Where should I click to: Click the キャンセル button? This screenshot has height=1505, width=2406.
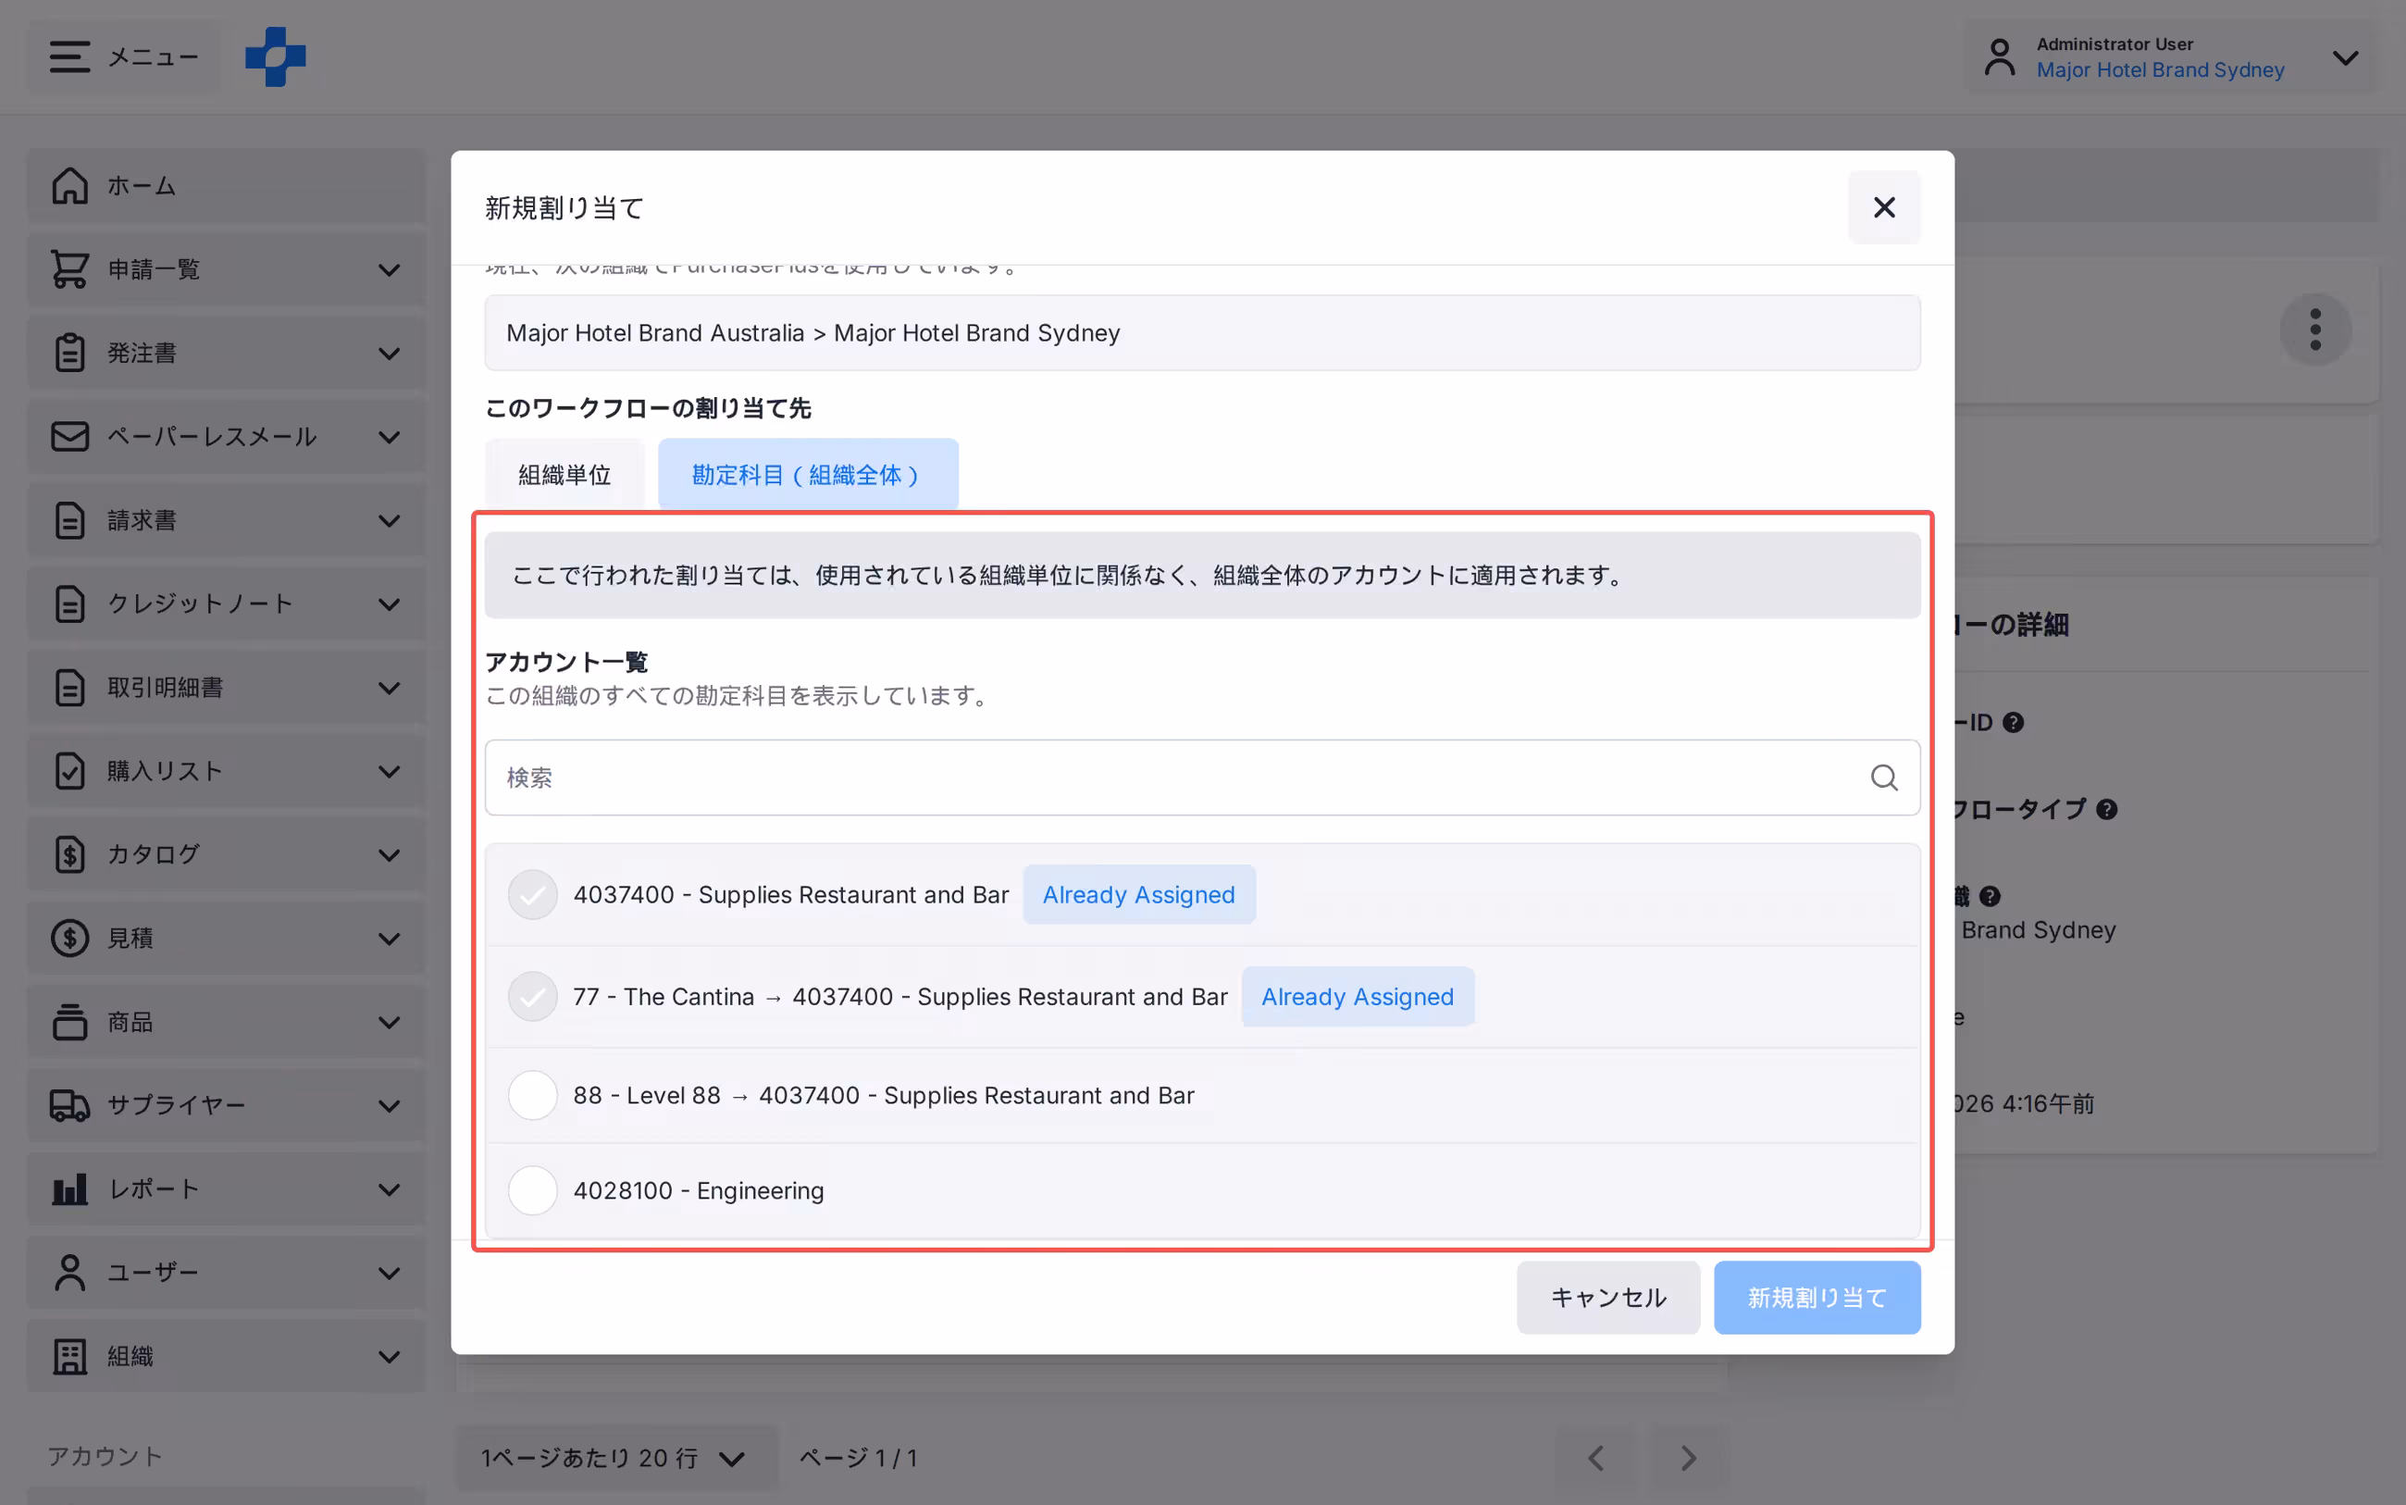coord(1608,1297)
